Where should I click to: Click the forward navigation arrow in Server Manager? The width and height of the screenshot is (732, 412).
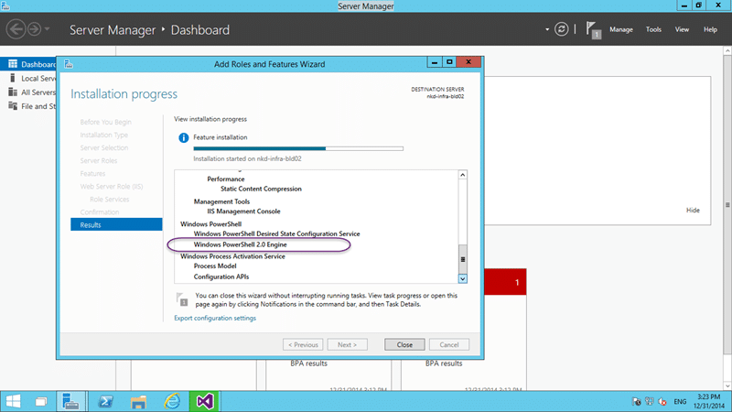tap(34, 29)
